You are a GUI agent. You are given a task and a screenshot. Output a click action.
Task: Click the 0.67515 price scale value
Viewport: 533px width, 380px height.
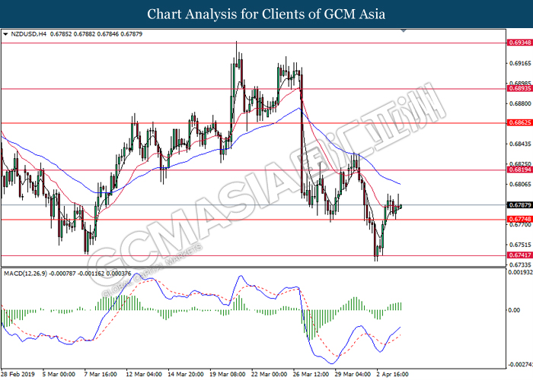(x=520, y=245)
